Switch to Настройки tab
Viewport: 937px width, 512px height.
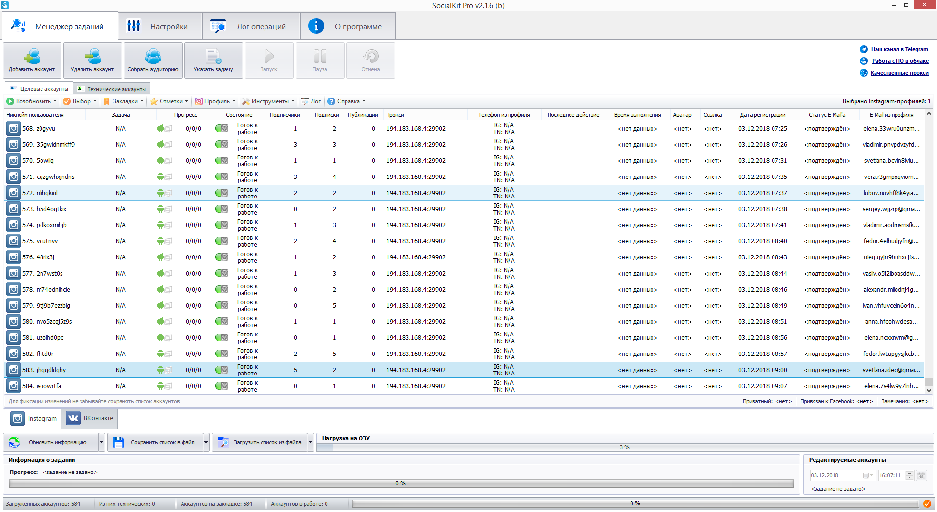[160, 26]
